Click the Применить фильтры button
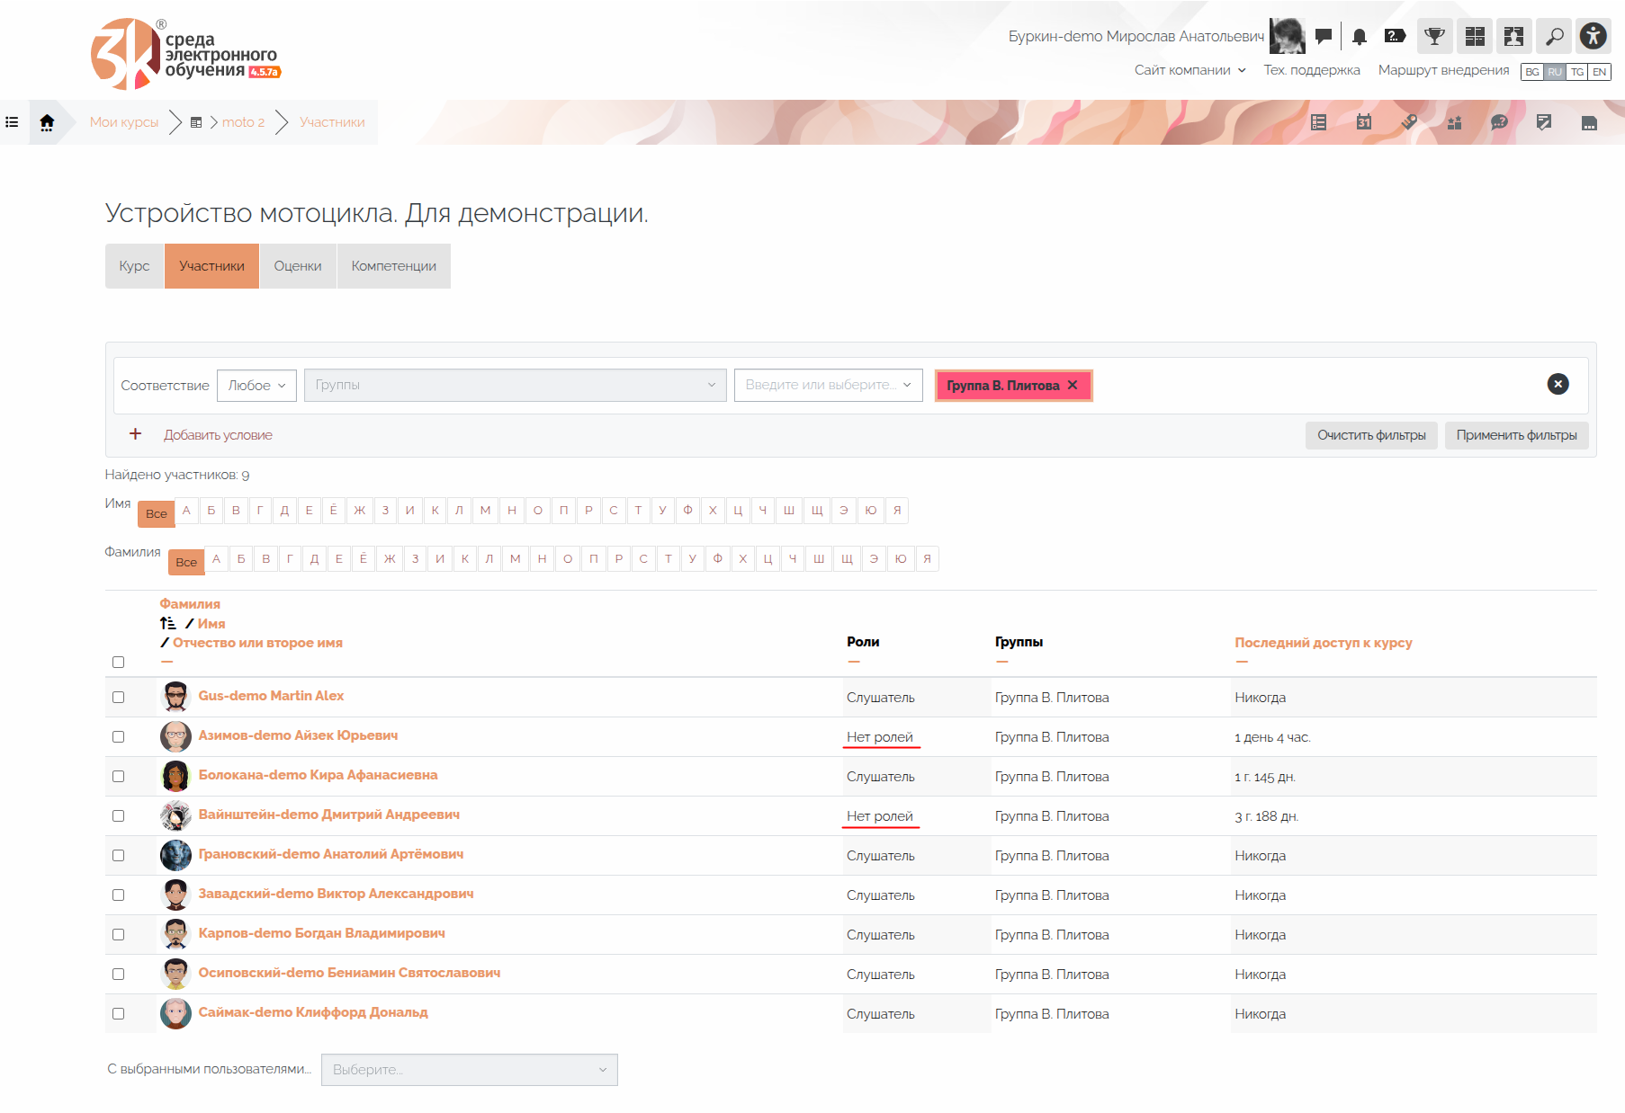 [1516, 435]
